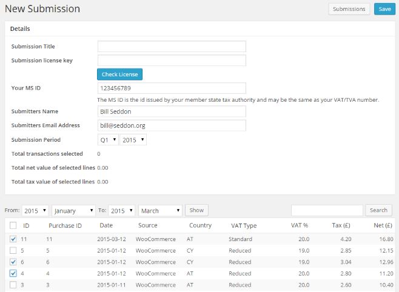This screenshot has height=292, width=399.
Task: Click the Search button
Action: tap(378, 210)
